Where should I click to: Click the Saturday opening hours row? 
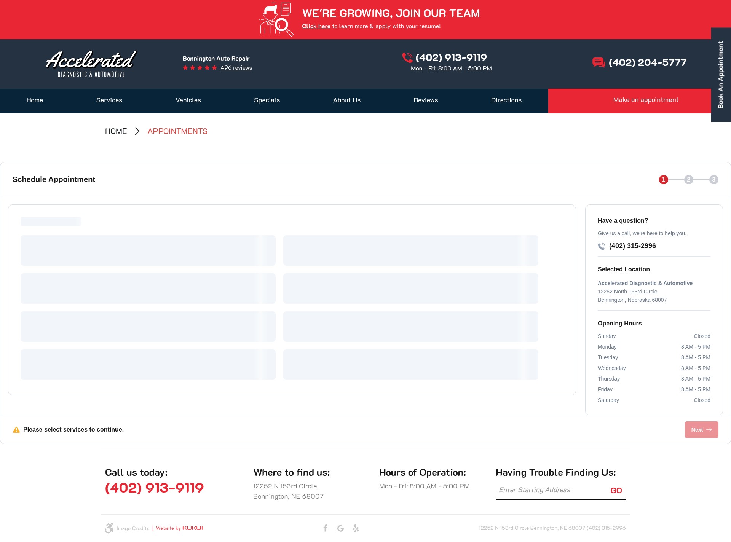click(x=654, y=400)
